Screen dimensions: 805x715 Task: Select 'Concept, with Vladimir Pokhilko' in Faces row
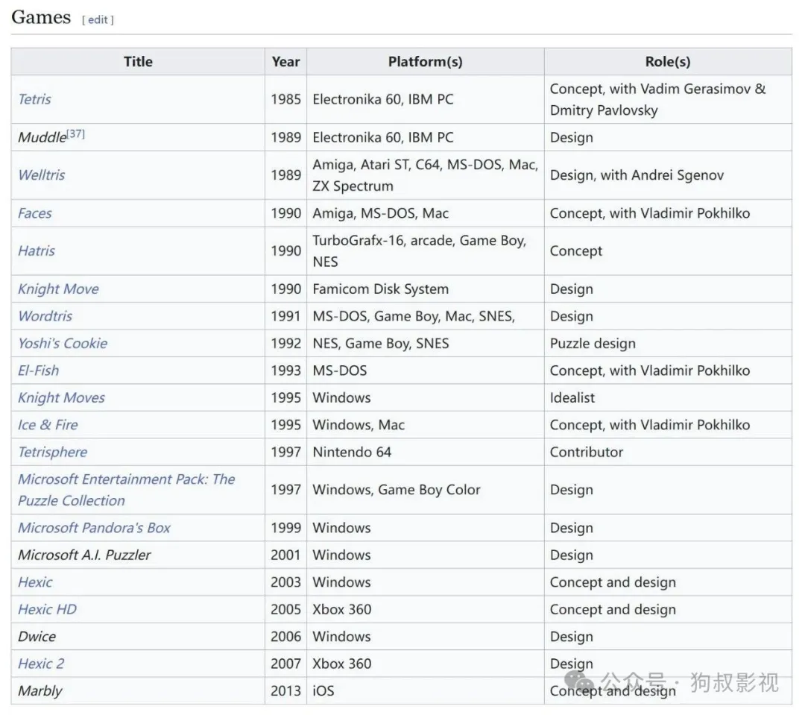[649, 213]
